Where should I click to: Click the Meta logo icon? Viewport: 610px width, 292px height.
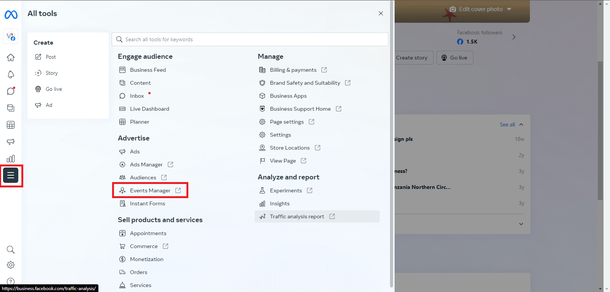point(11,15)
